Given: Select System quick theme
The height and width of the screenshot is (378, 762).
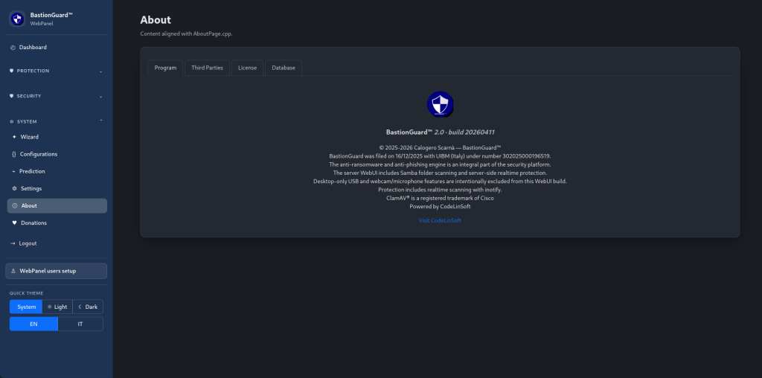Looking at the screenshot, I should tap(26, 307).
